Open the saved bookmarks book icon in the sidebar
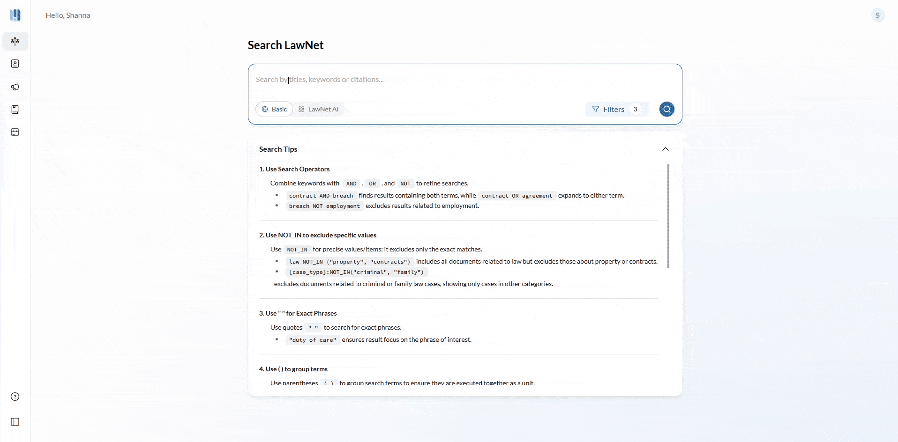The image size is (898, 442). (x=15, y=110)
